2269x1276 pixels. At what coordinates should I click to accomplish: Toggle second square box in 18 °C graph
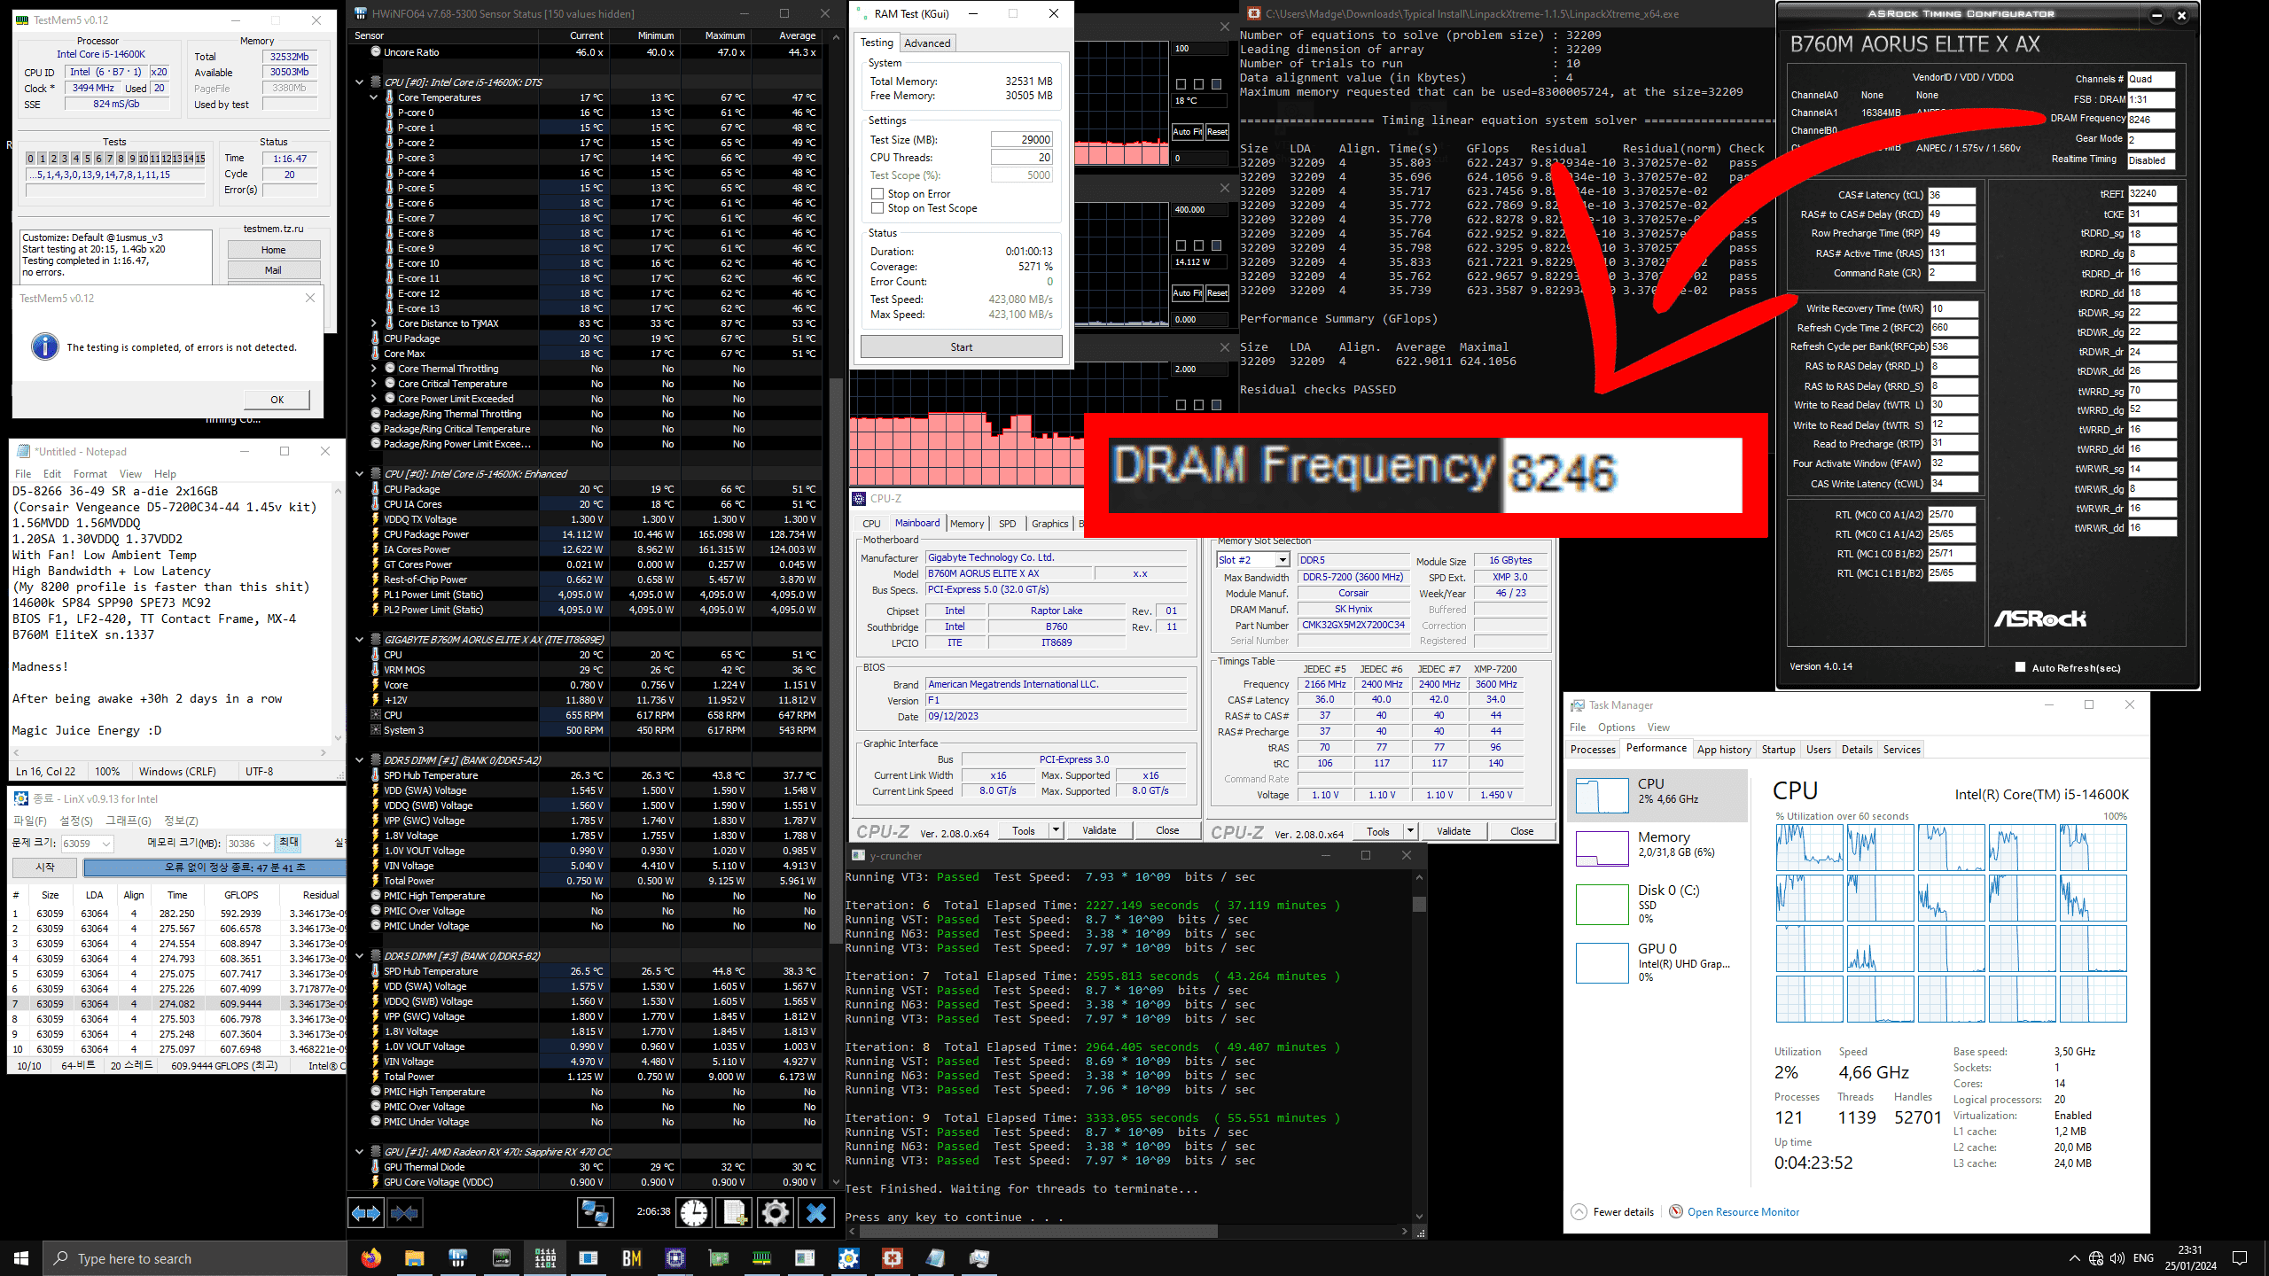(1198, 83)
